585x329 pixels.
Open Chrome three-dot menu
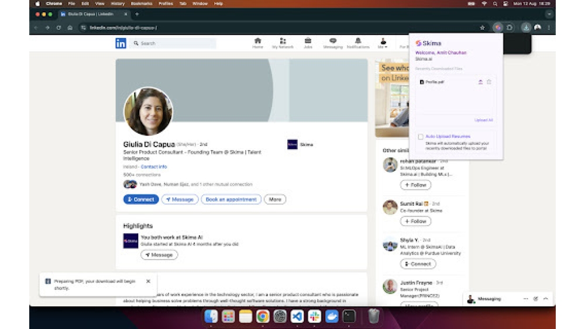(549, 27)
